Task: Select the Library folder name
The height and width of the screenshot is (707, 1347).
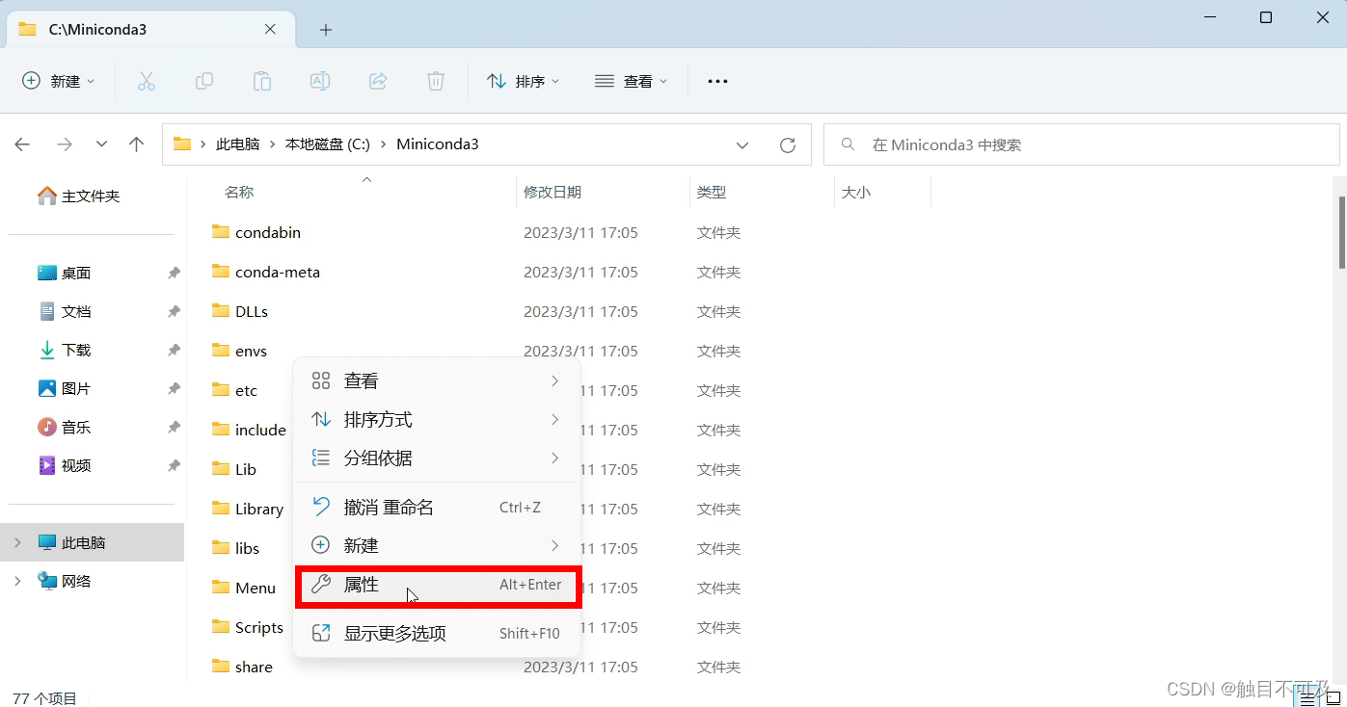Action: (x=259, y=509)
